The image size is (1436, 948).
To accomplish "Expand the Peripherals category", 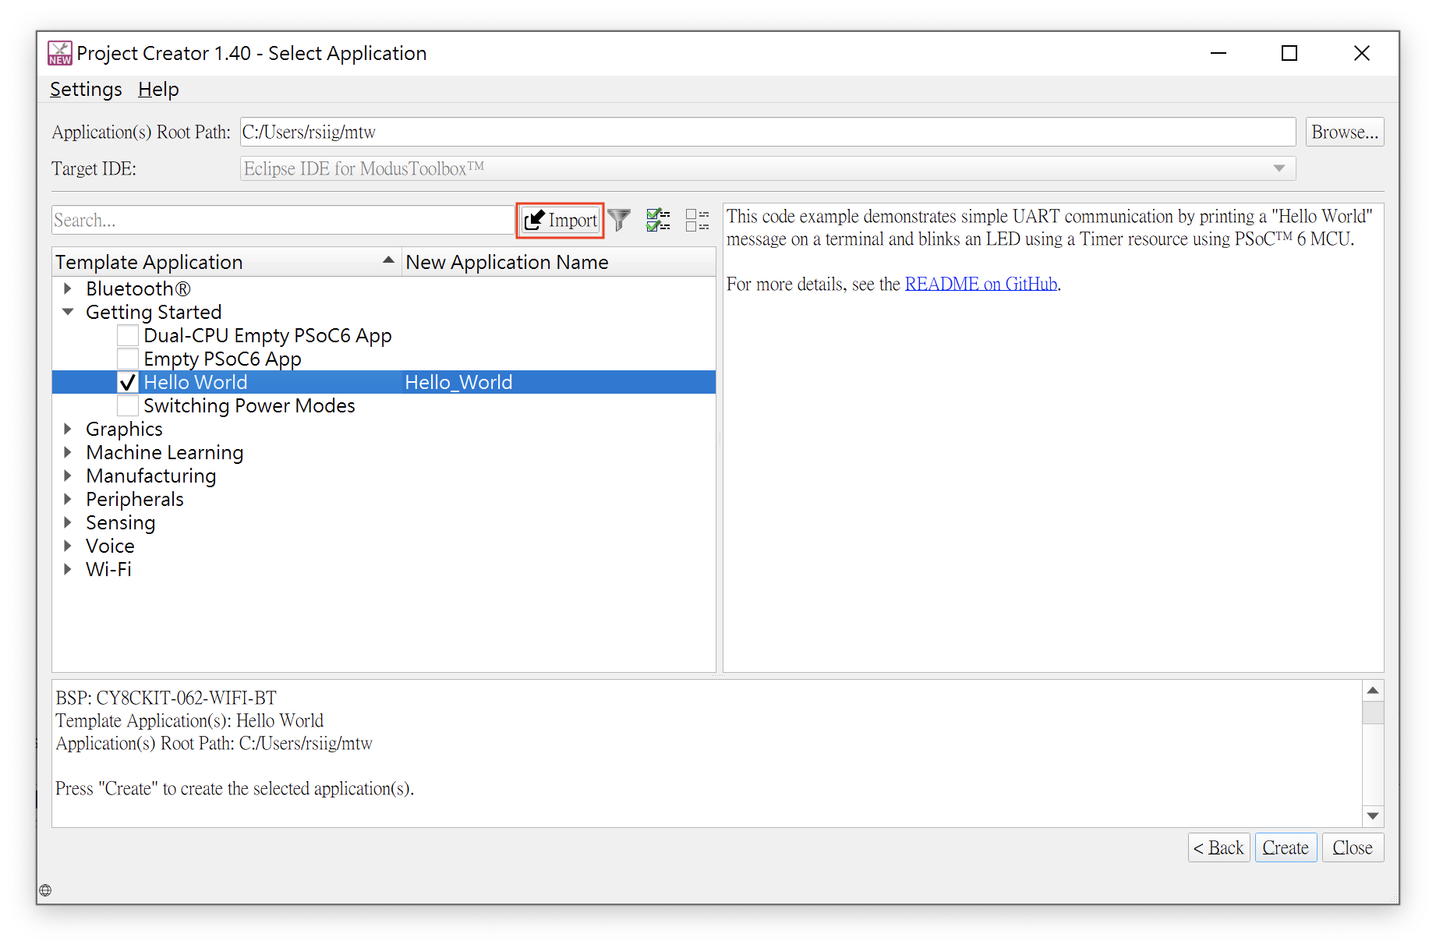I will [x=68, y=499].
